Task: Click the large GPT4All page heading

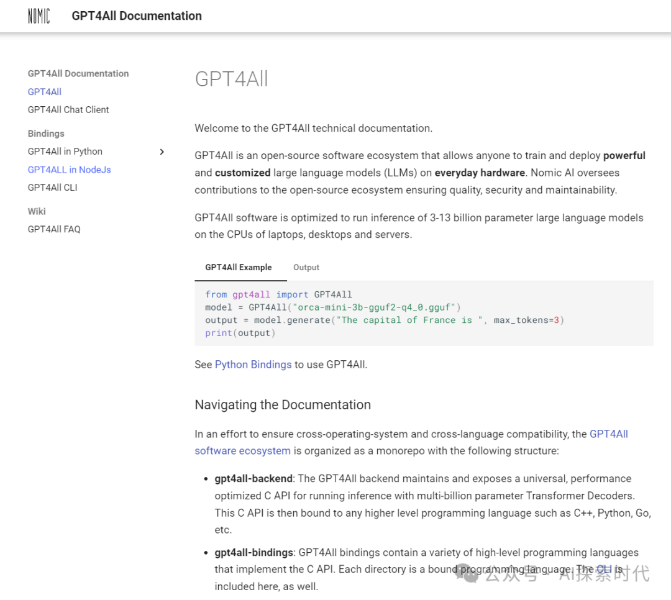Action: click(231, 79)
